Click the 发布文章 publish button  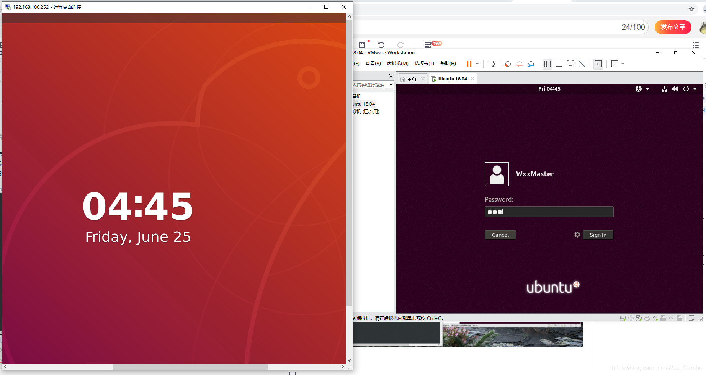pyautogui.click(x=673, y=27)
